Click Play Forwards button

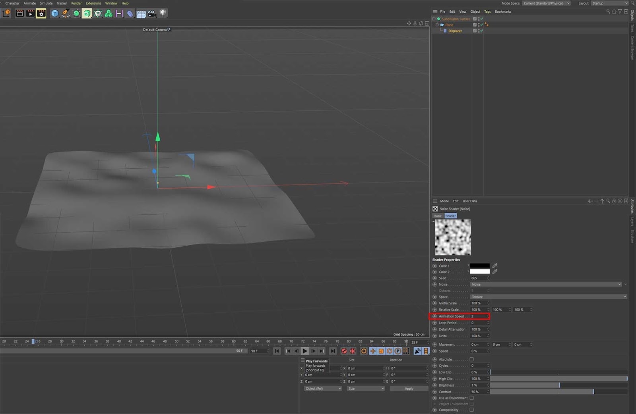point(304,351)
